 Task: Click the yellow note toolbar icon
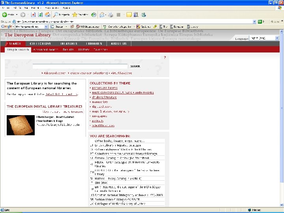coord(129,15)
